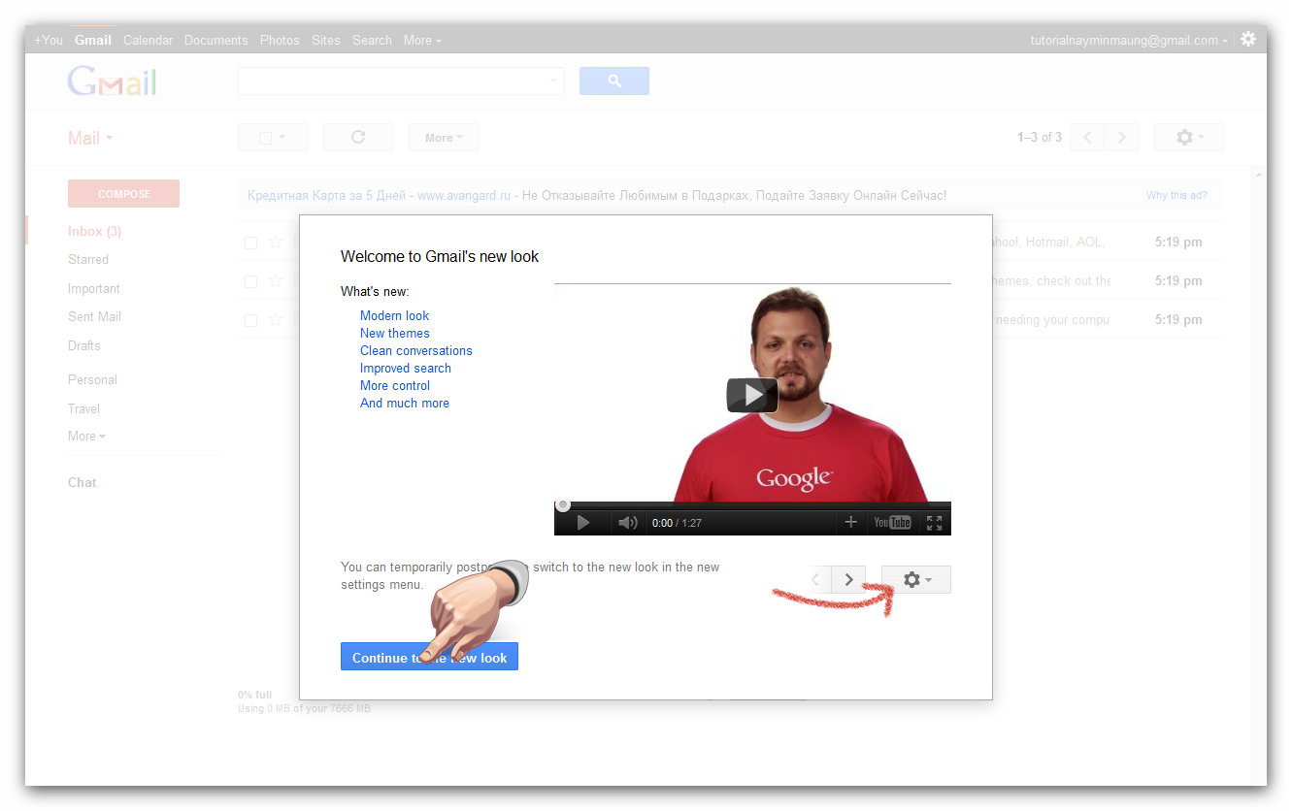Open the And much more link
1292x811 pixels.
pos(404,403)
